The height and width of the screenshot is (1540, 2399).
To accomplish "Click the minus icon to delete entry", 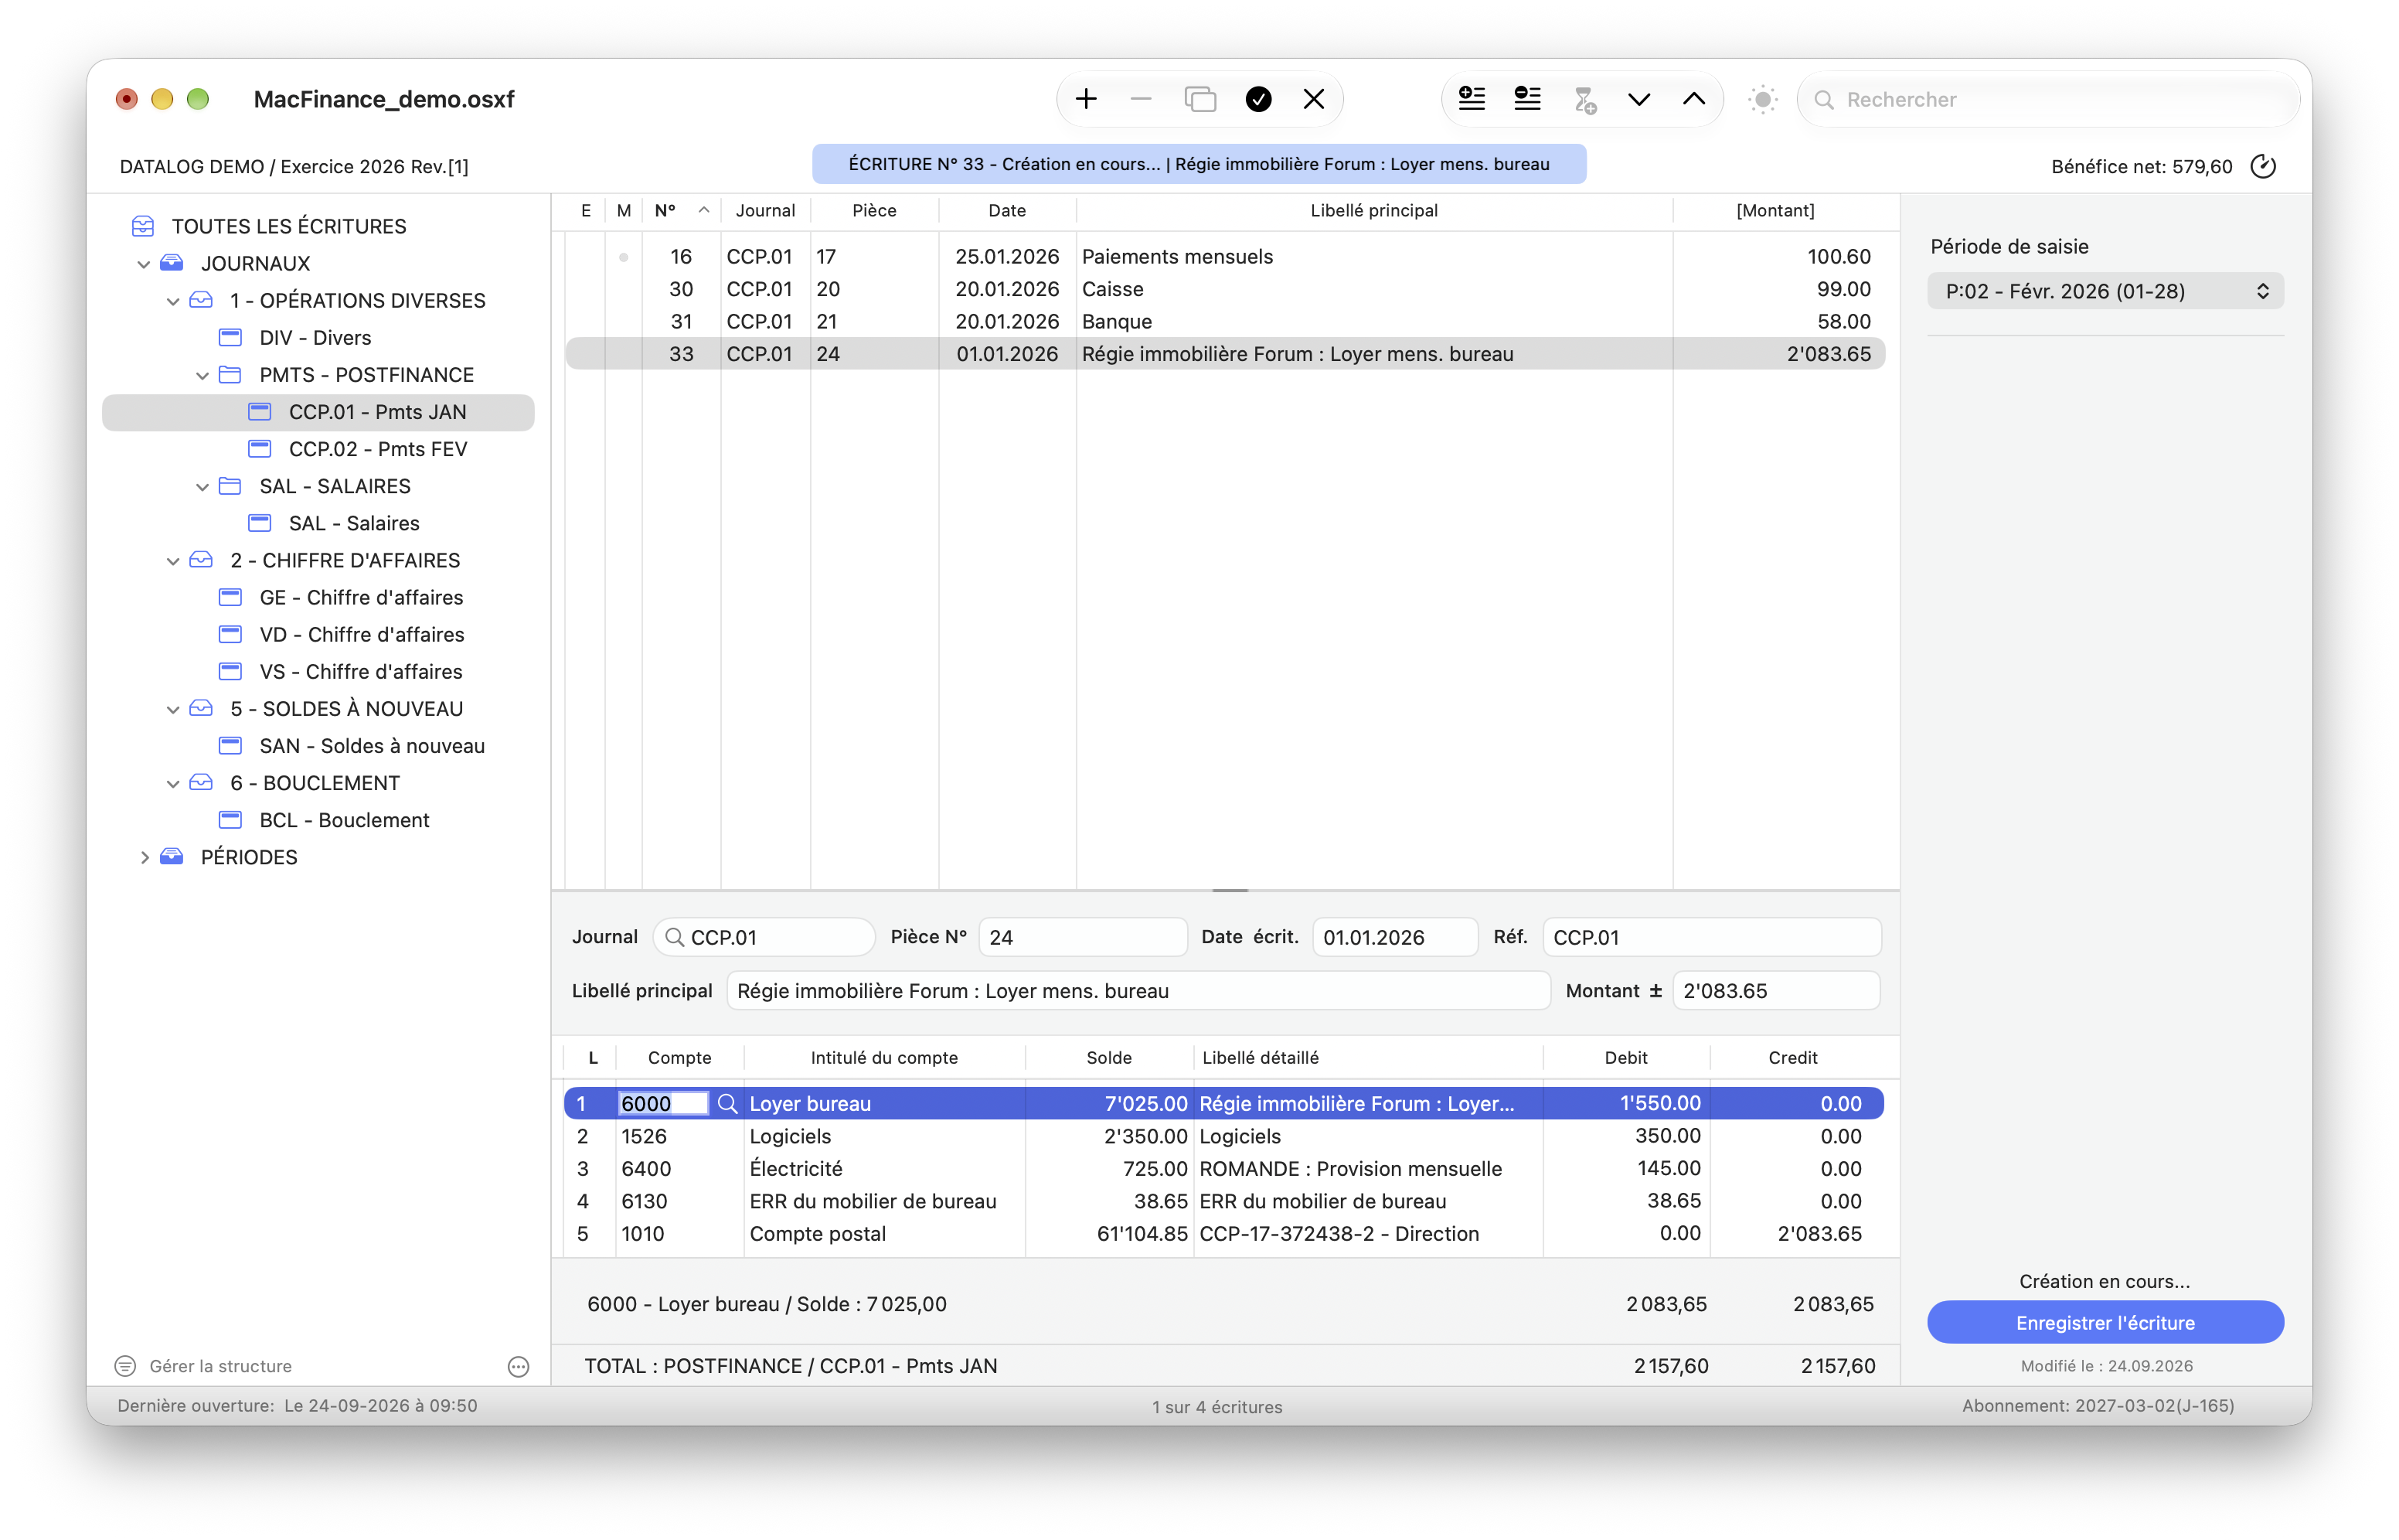I will (1141, 99).
